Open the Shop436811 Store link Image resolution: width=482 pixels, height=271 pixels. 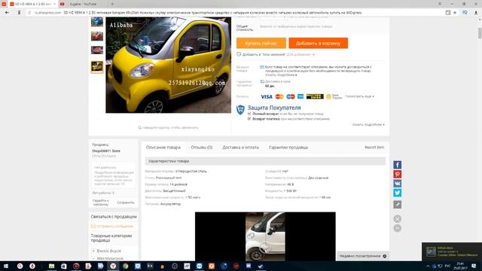tap(106, 151)
